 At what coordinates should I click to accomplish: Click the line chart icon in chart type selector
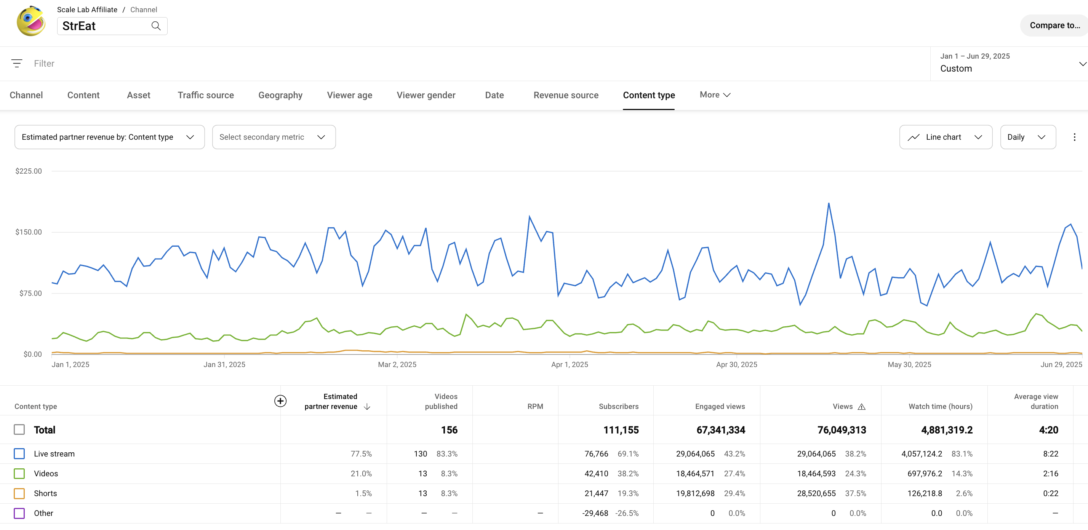pyautogui.click(x=913, y=137)
